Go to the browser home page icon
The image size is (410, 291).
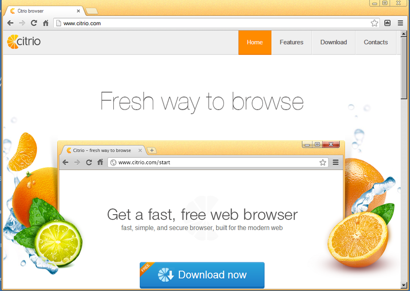[46, 23]
